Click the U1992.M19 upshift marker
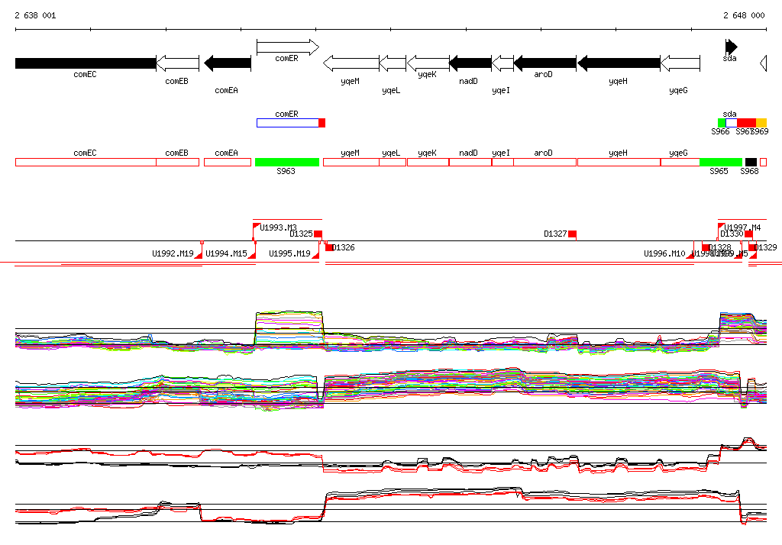 pyautogui.click(x=198, y=255)
